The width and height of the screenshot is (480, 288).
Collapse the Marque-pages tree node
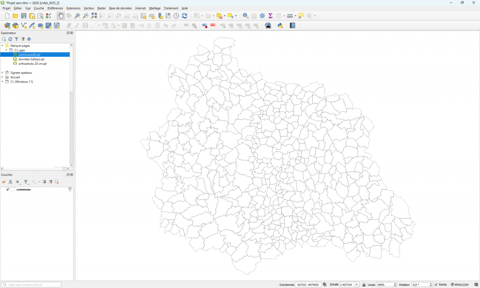tap(2, 45)
